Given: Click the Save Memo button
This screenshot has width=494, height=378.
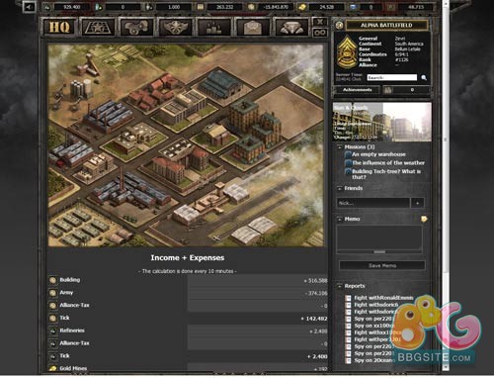Looking at the screenshot, I should point(382,265).
